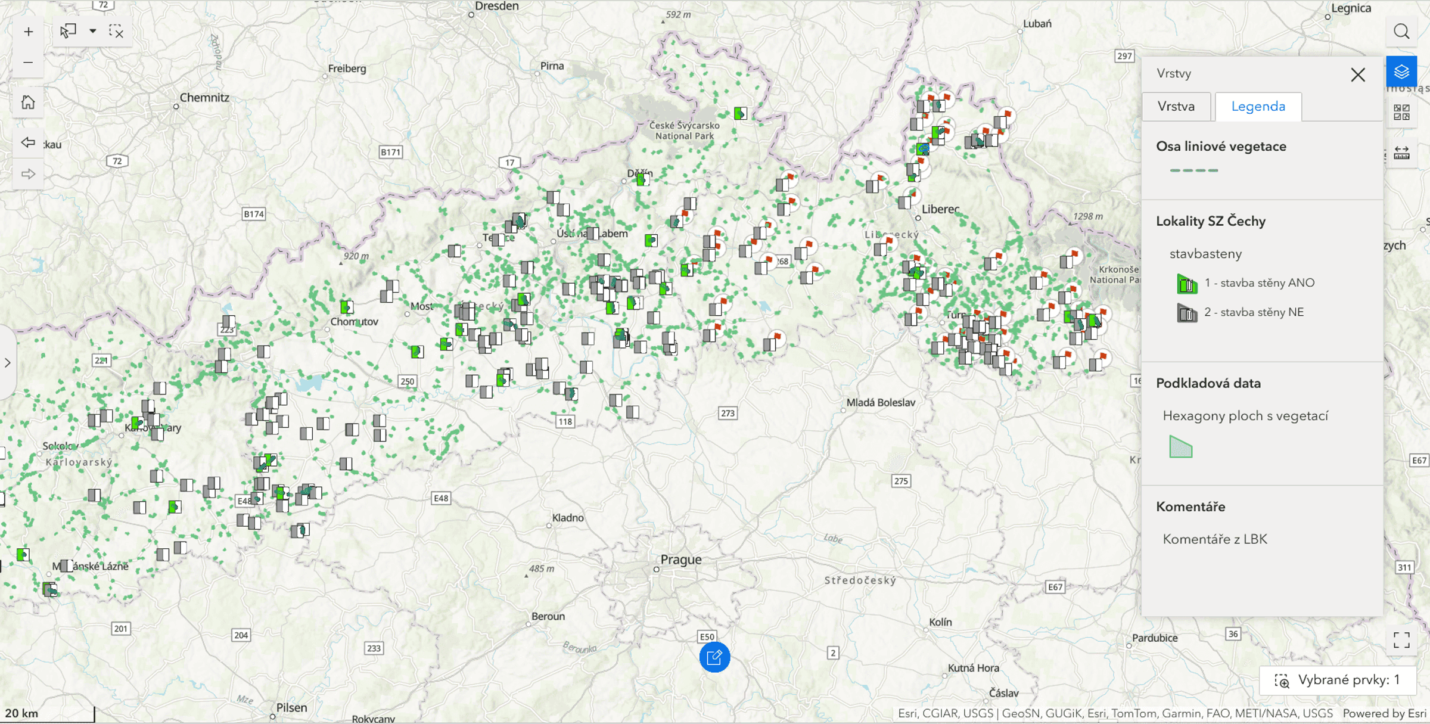Zoom out with the minus button

click(28, 63)
